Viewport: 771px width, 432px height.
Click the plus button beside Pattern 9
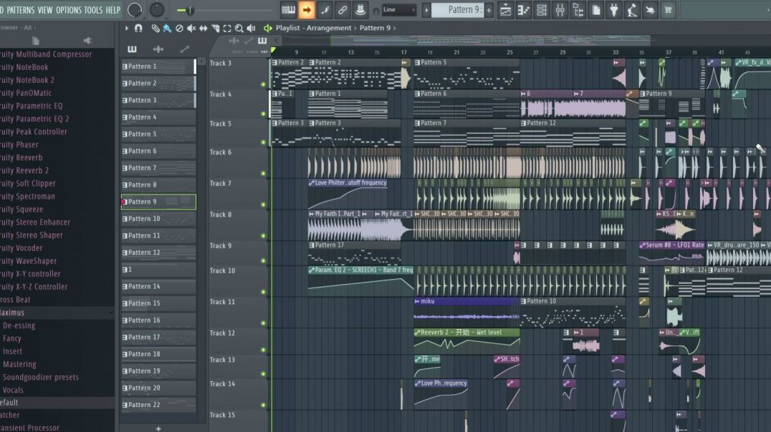489,10
